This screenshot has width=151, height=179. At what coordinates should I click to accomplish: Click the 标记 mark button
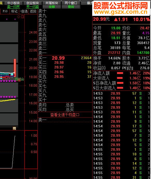(x=14, y=11)
